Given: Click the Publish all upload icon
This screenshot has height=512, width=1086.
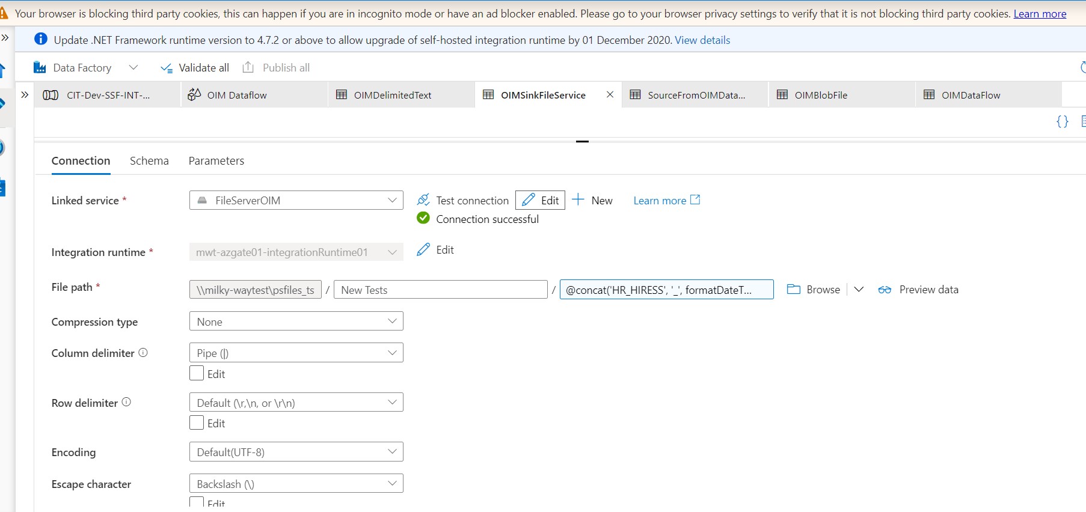Looking at the screenshot, I should pos(248,67).
